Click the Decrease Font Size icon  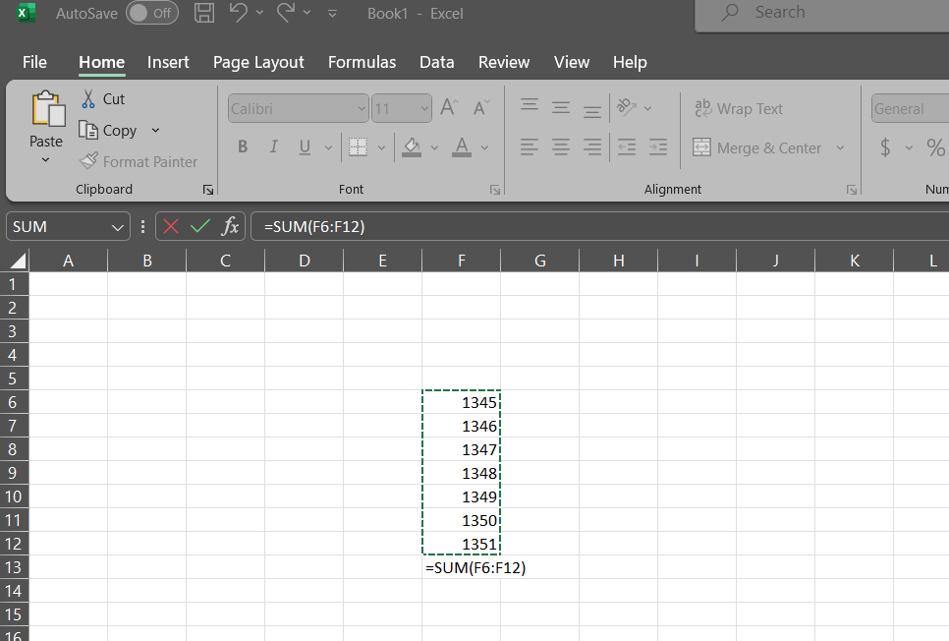[x=481, y=108]
